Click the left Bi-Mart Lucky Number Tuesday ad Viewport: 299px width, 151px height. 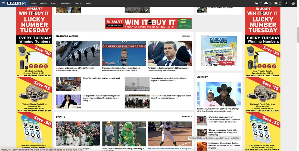34,25
